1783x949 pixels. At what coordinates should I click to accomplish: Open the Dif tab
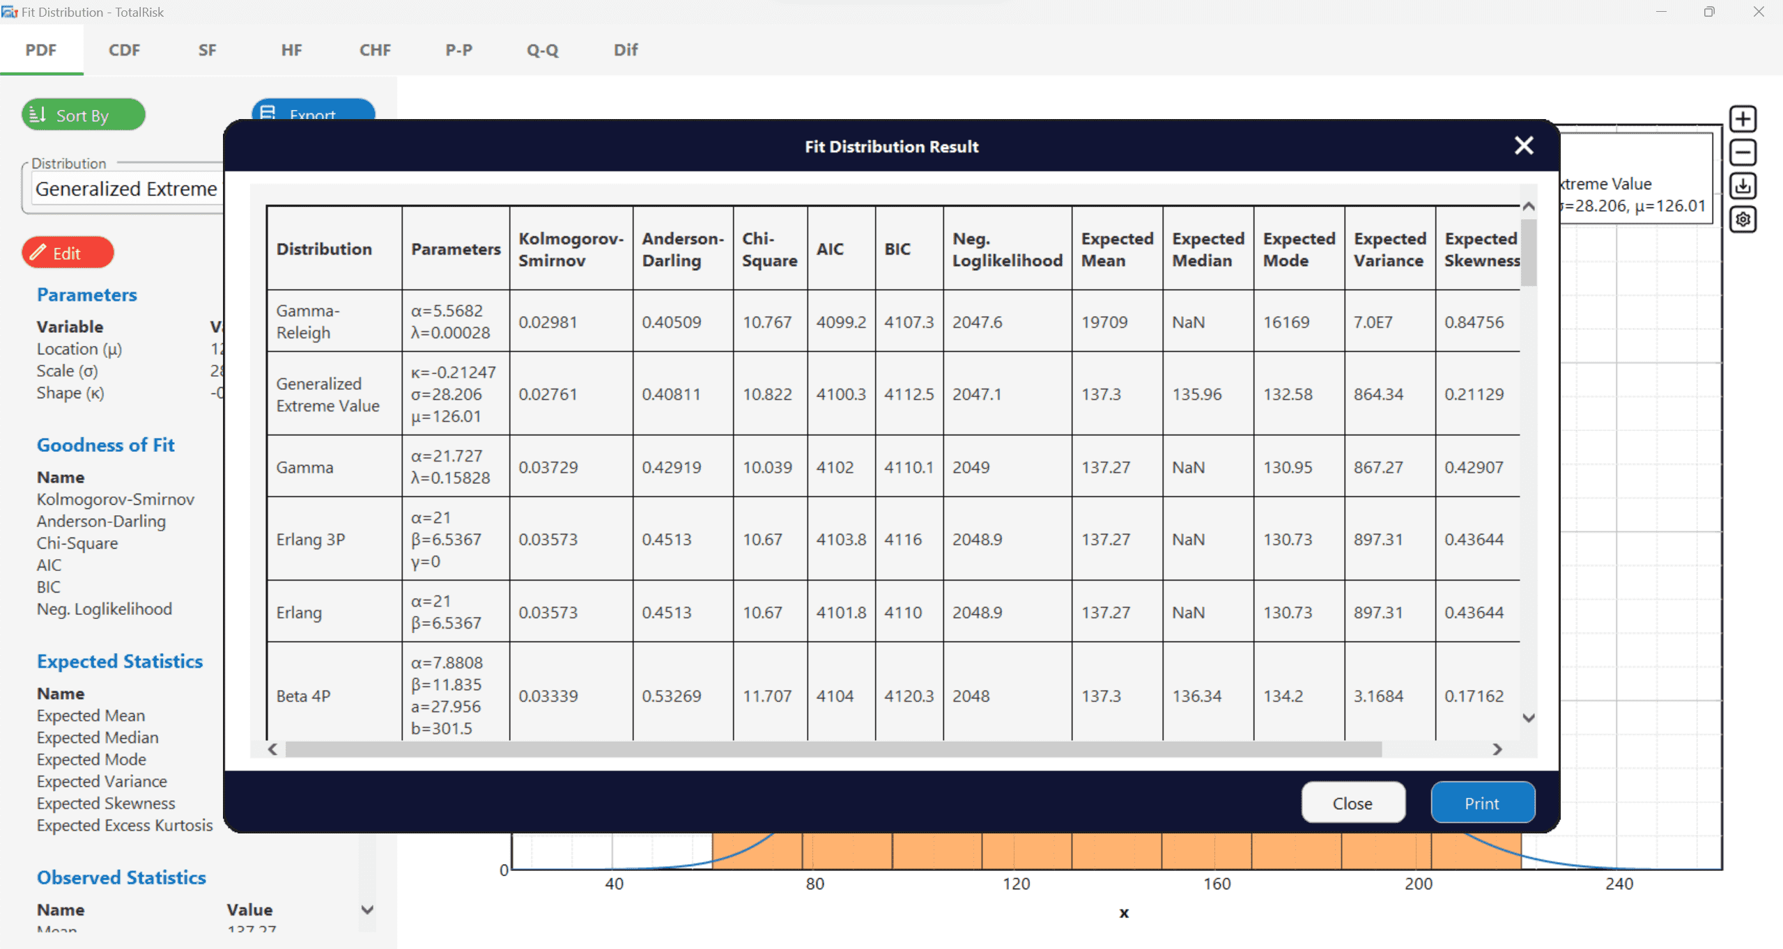[626, 50]
